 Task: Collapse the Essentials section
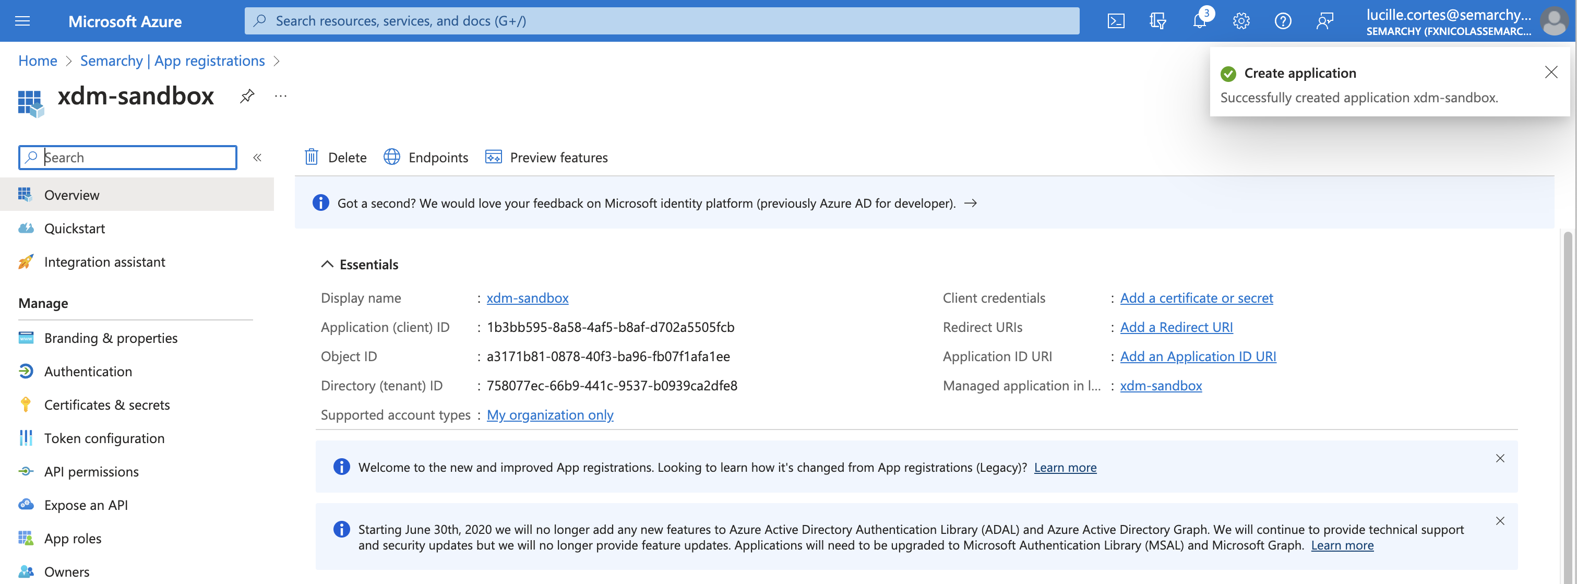328,265
